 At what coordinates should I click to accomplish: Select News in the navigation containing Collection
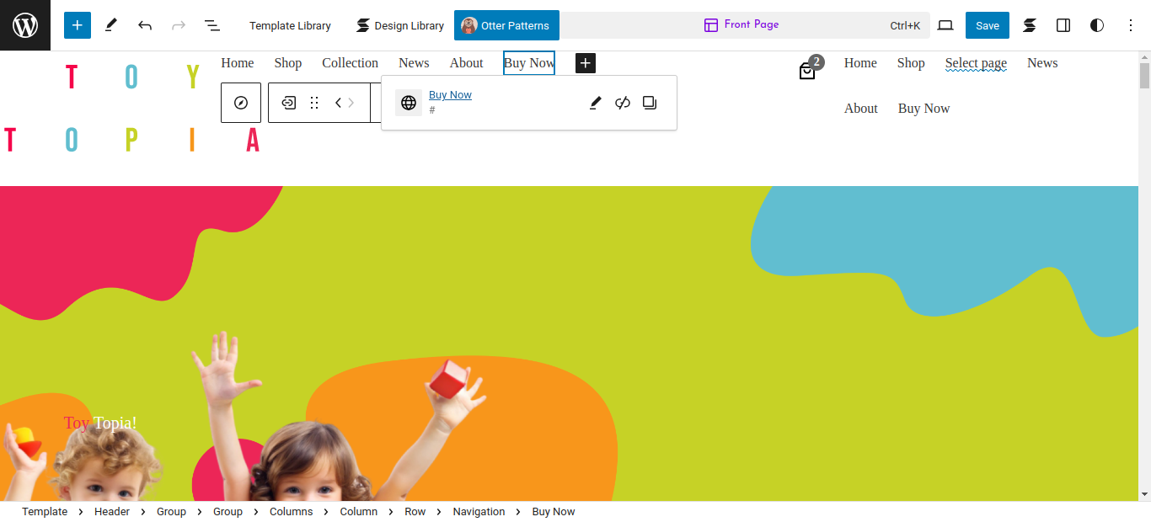(414, 63)
